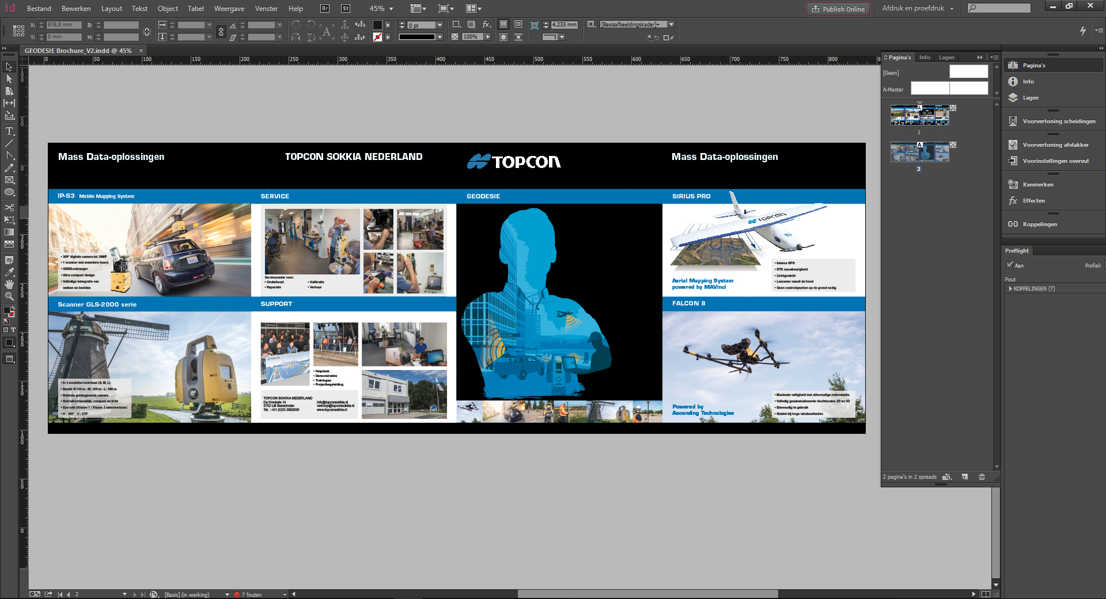Open the Kenmerken panel from the dock

click(x=1038, y=184)
